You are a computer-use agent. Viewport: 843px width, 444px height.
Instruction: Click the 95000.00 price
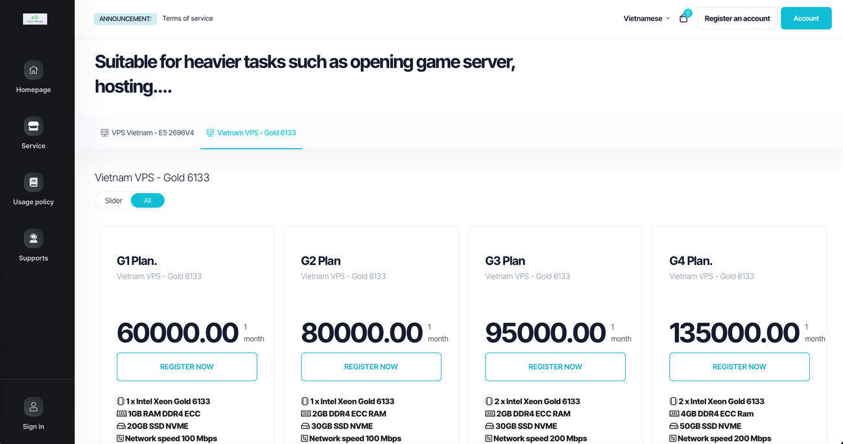pos(545,333)
